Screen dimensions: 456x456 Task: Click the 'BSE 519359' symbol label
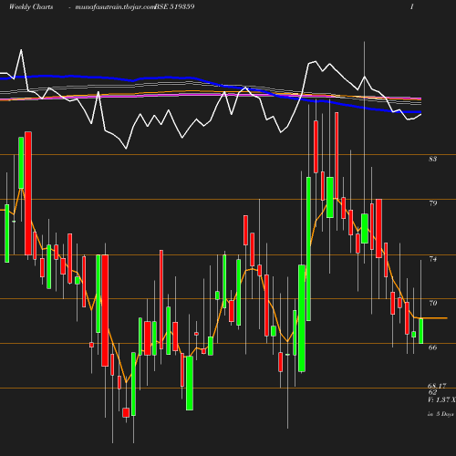tap(175, 6)
